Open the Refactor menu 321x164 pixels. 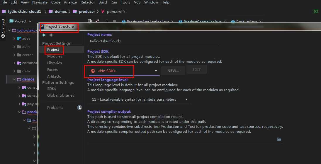(x=88, y=2)
